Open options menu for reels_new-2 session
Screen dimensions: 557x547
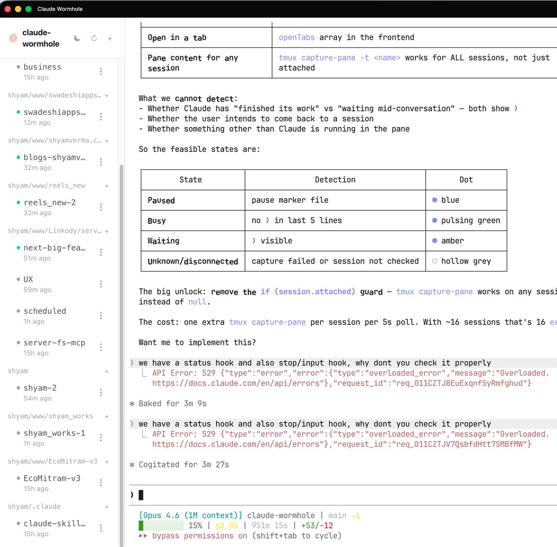tap(101, 207)
